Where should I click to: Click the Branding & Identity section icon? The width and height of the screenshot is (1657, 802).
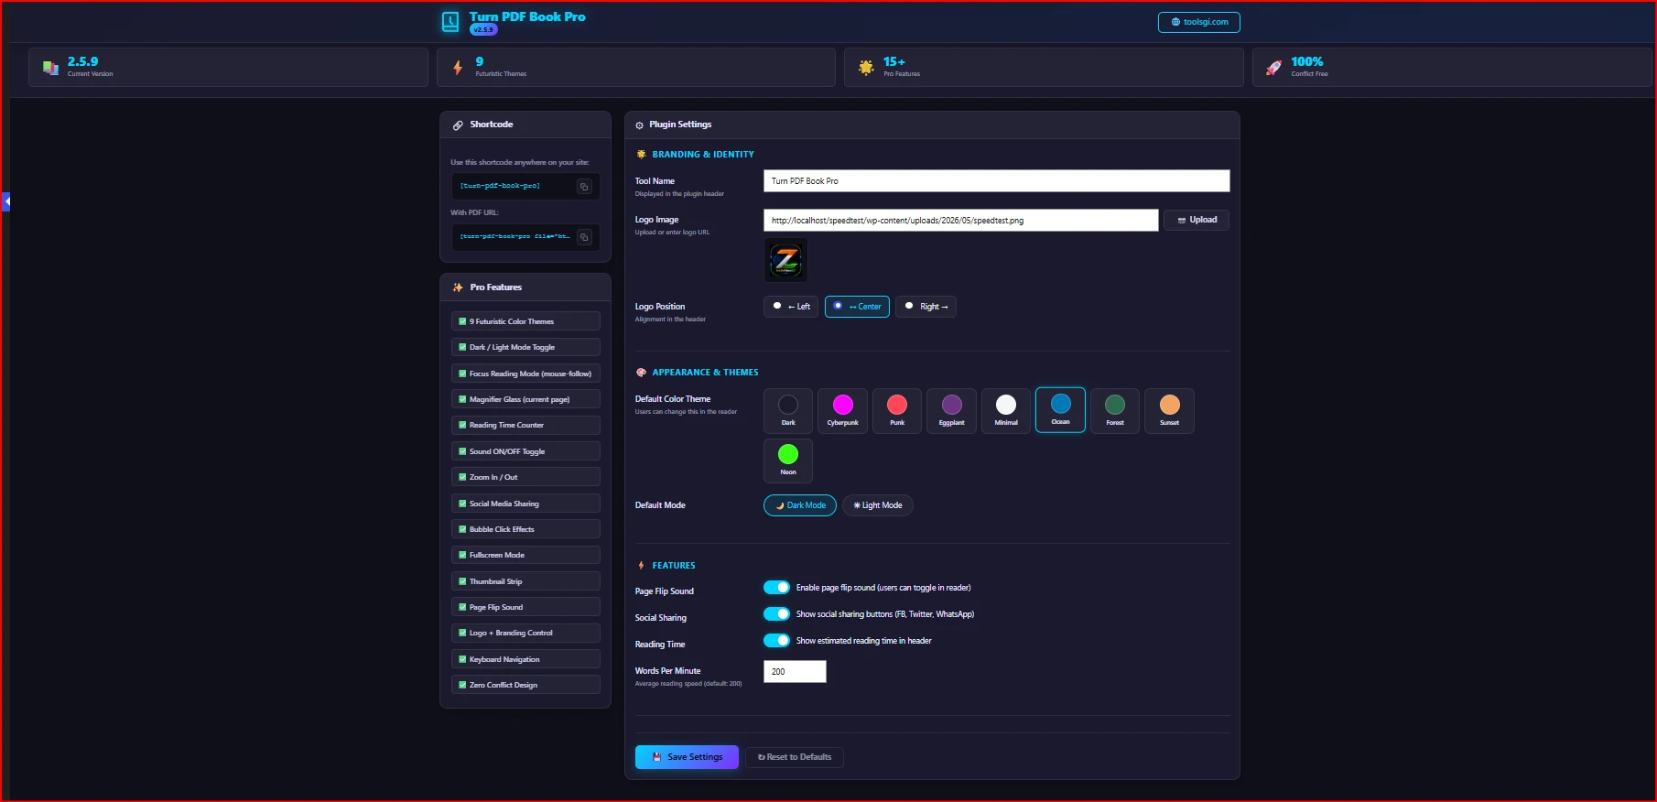point(641,155)
